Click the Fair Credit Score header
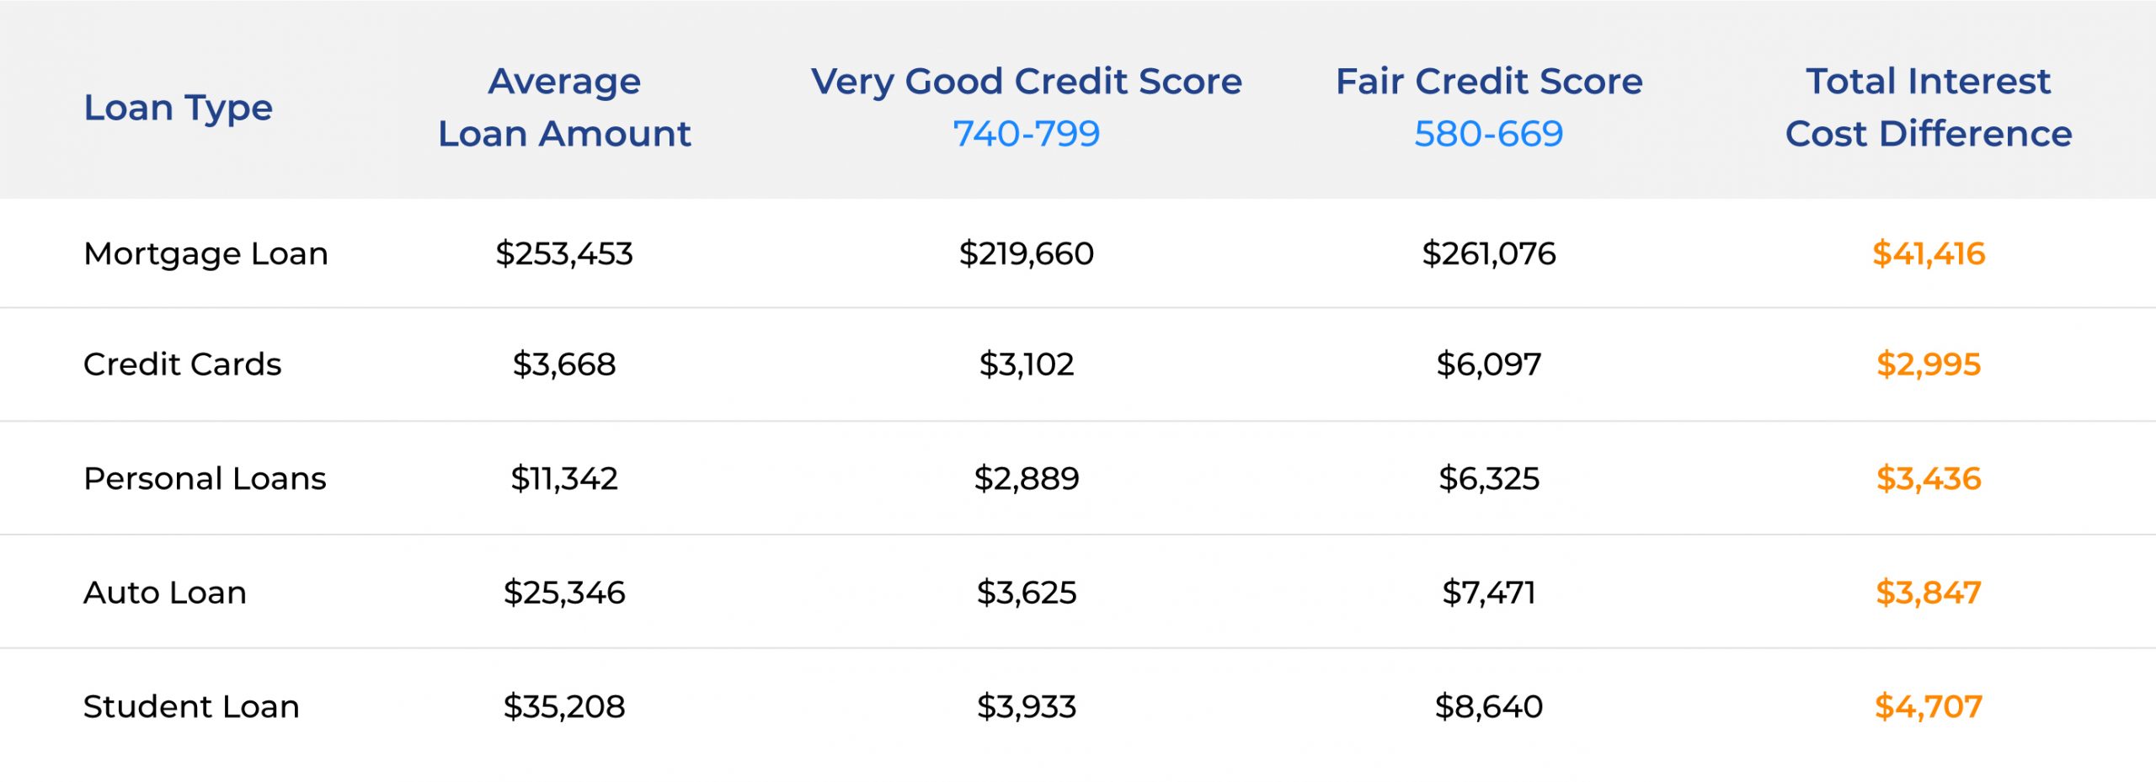This screenshot has height=782, width=2156. click(x=1488, y=82)
